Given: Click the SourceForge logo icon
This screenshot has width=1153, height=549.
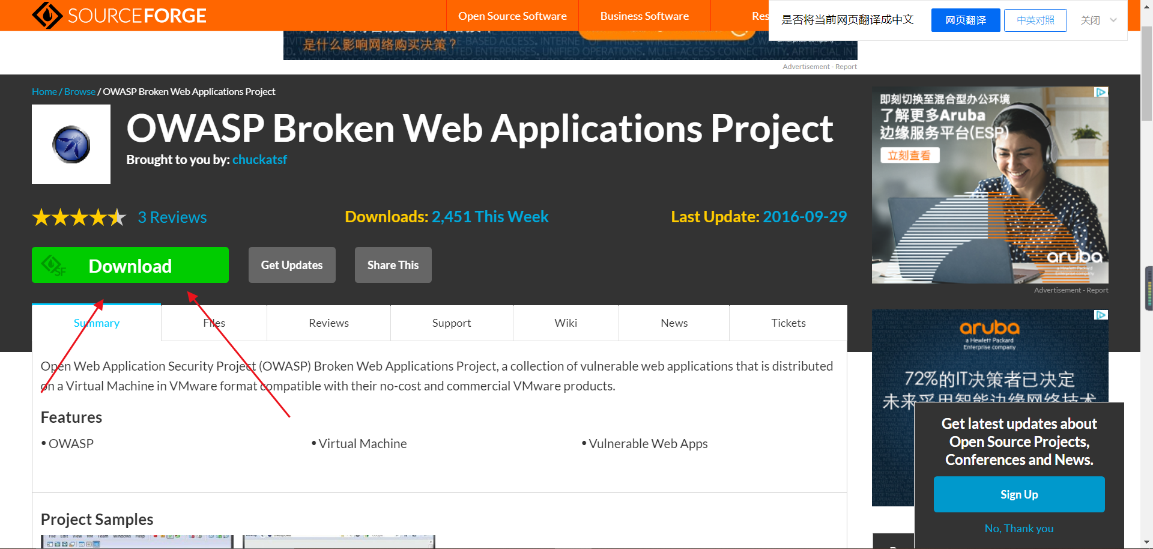Looking at the screenshot, I should point(47,15).
